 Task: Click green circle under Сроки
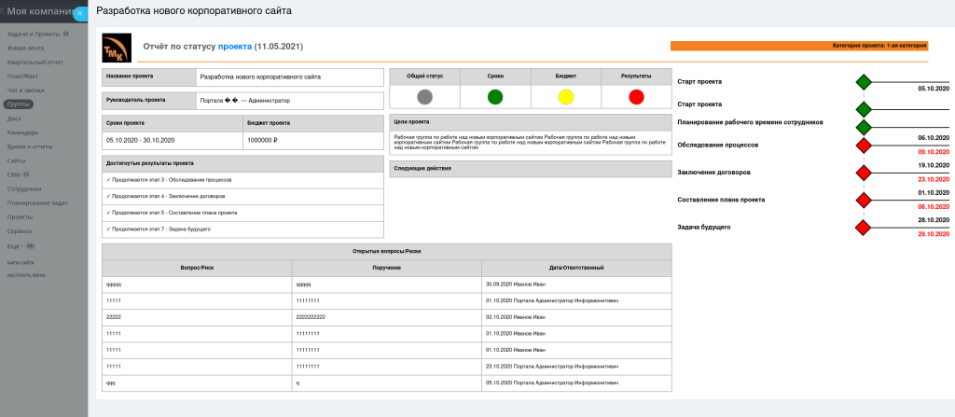[x=495, y=96]
